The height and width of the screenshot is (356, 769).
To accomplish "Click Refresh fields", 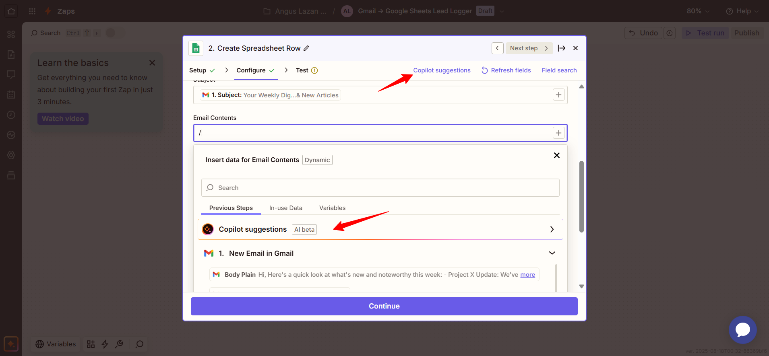I will 506,70.
